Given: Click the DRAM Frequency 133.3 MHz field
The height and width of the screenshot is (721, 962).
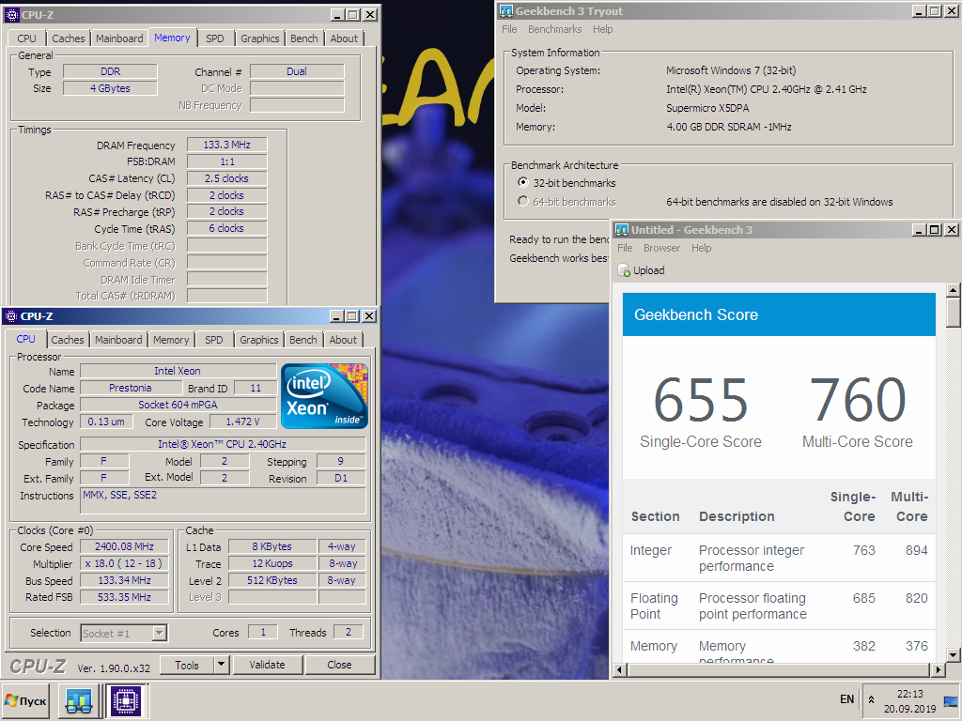Looking at the screenshot, I should [x=227, y=146].
